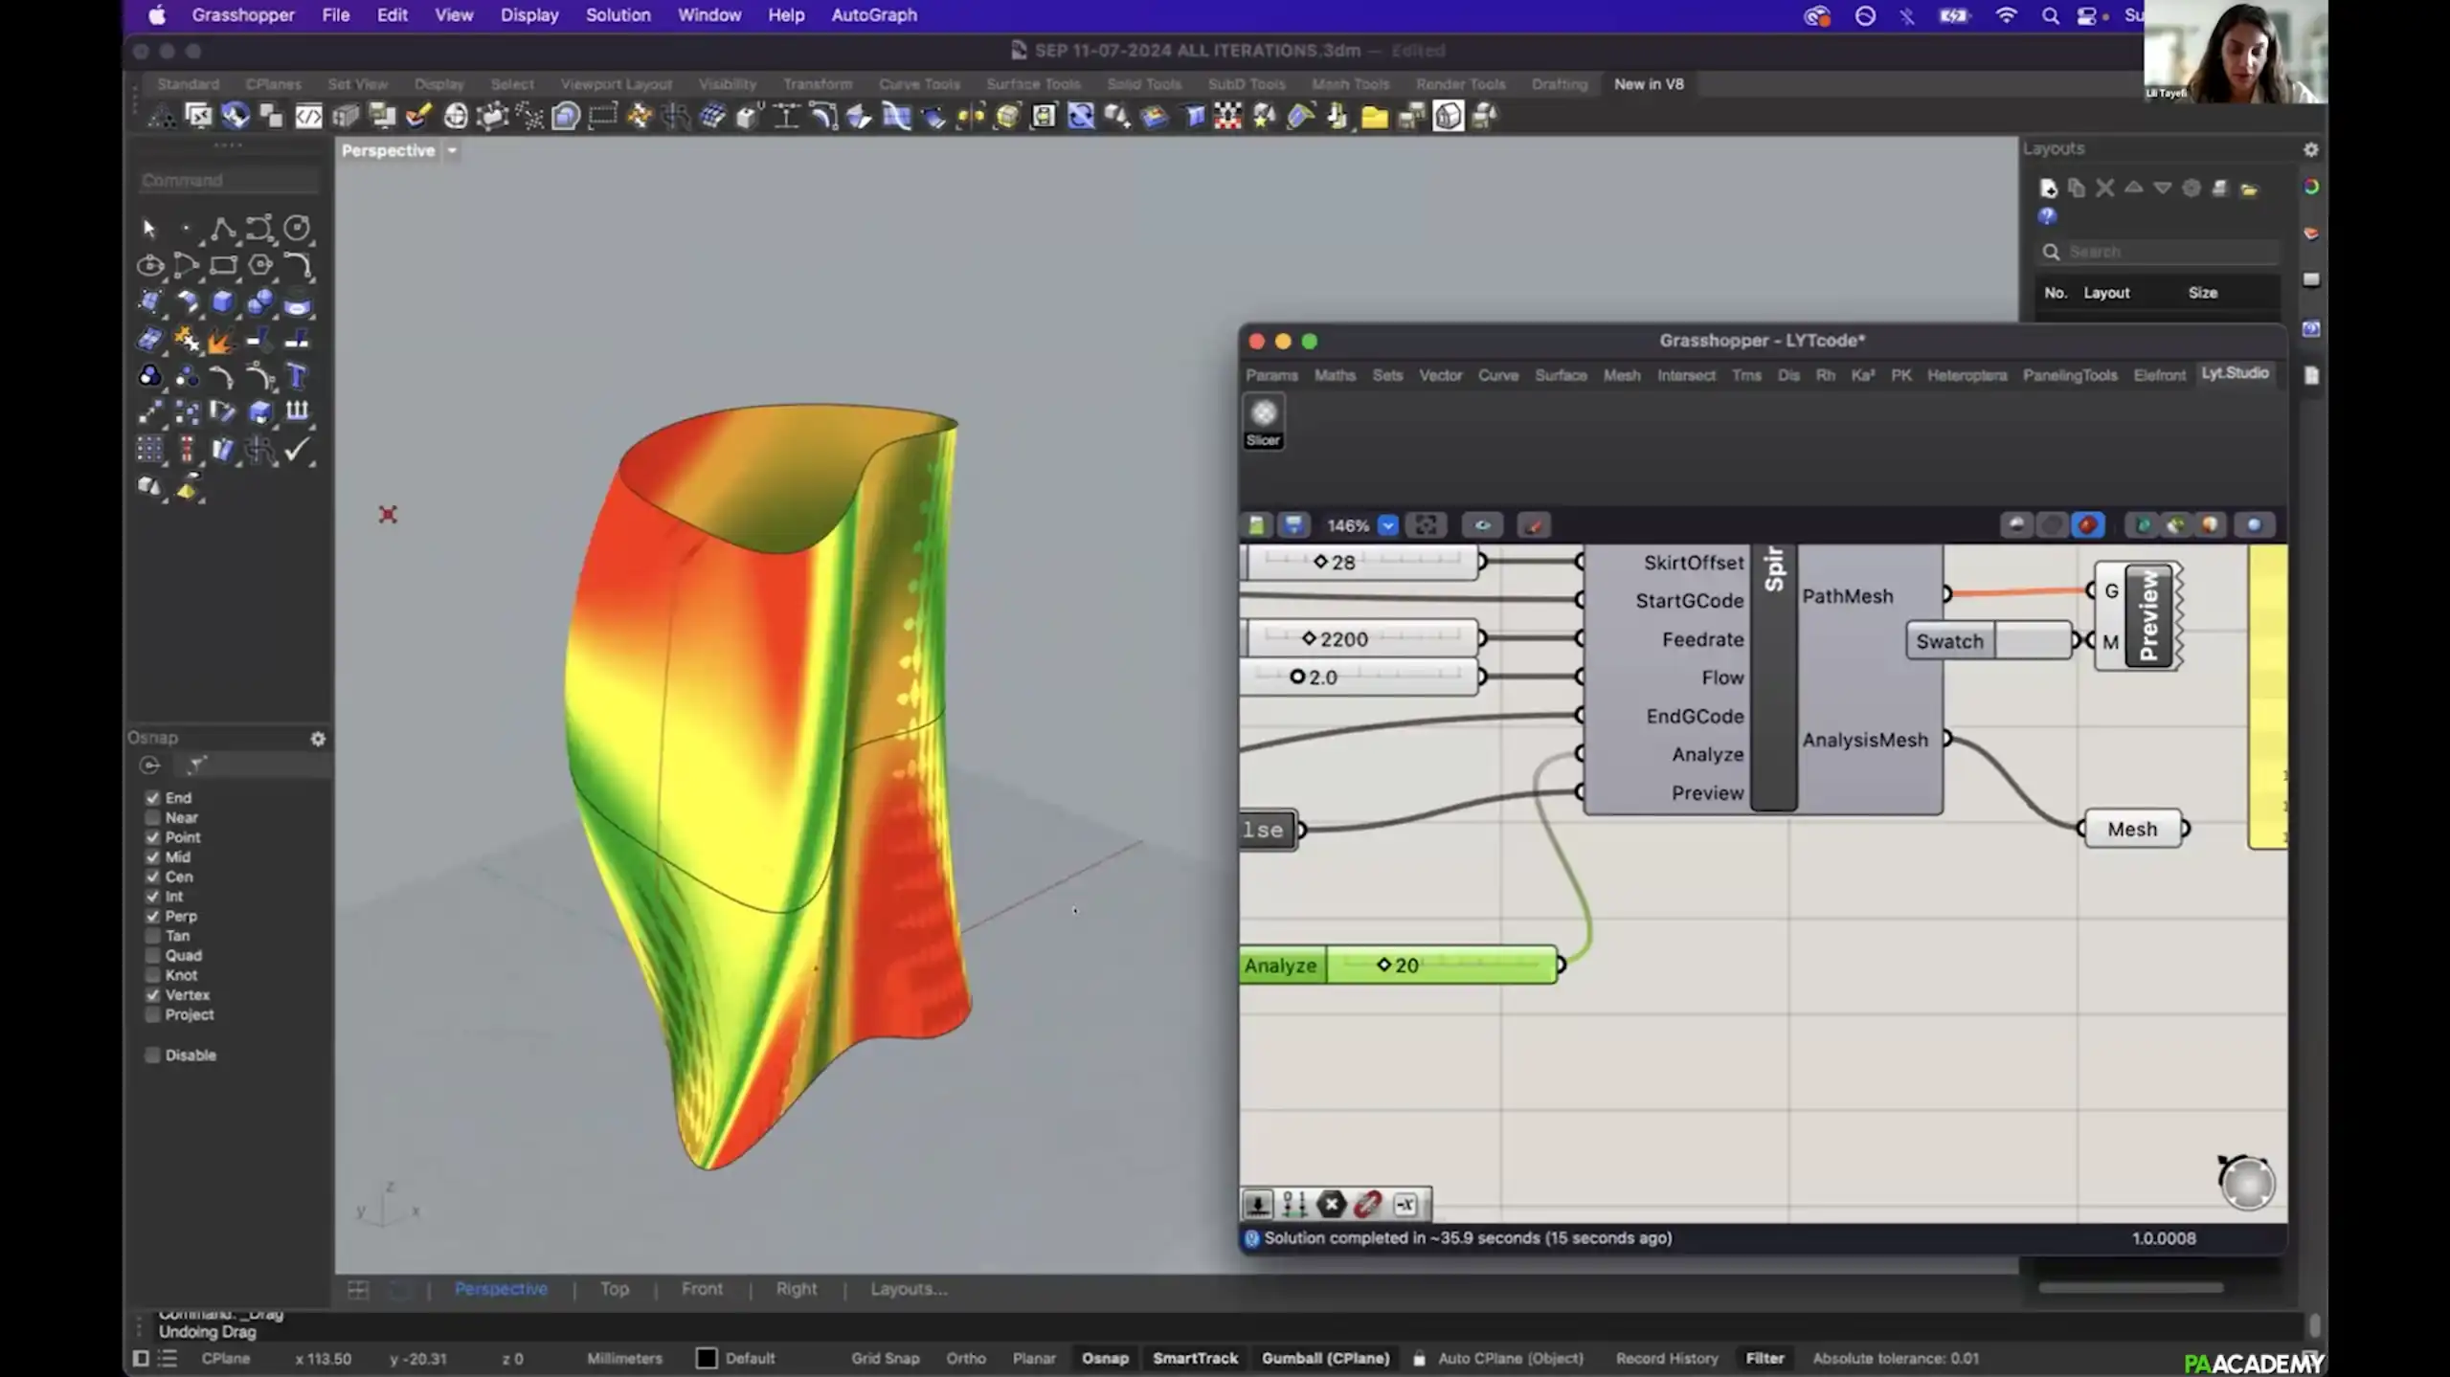Click the Osnap panel gear icon
The height and width of the screenshot is (1377, 2450).
tap(318, 739)
